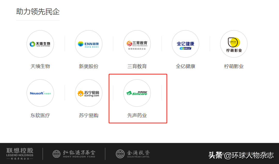Click the 全亿健康 Pharmplus logo
The image size is (279, 164).
[x=185, y=44]
